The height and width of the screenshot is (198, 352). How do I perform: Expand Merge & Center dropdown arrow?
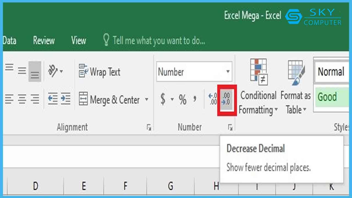[147, 99]
